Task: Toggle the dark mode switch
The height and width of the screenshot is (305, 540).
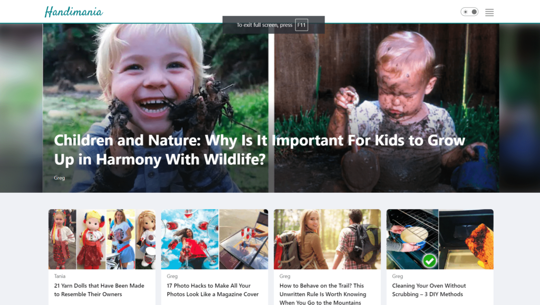Action: click(469, 12)
